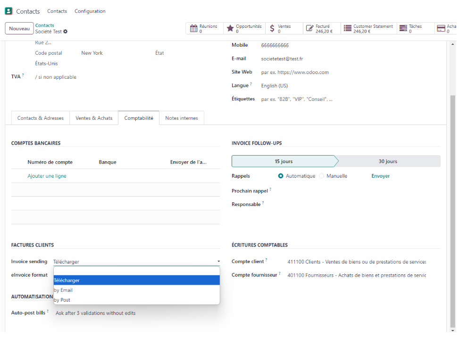Collapse the Invoice sending dropdown arrow

[219, 261]
